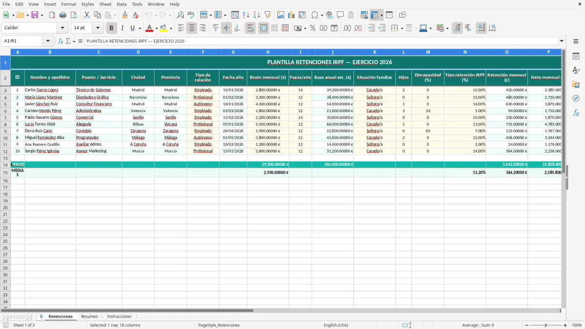Switch to the Resumen sheet tab
This screenshot has width=585, height=329.
coord(89,316)
